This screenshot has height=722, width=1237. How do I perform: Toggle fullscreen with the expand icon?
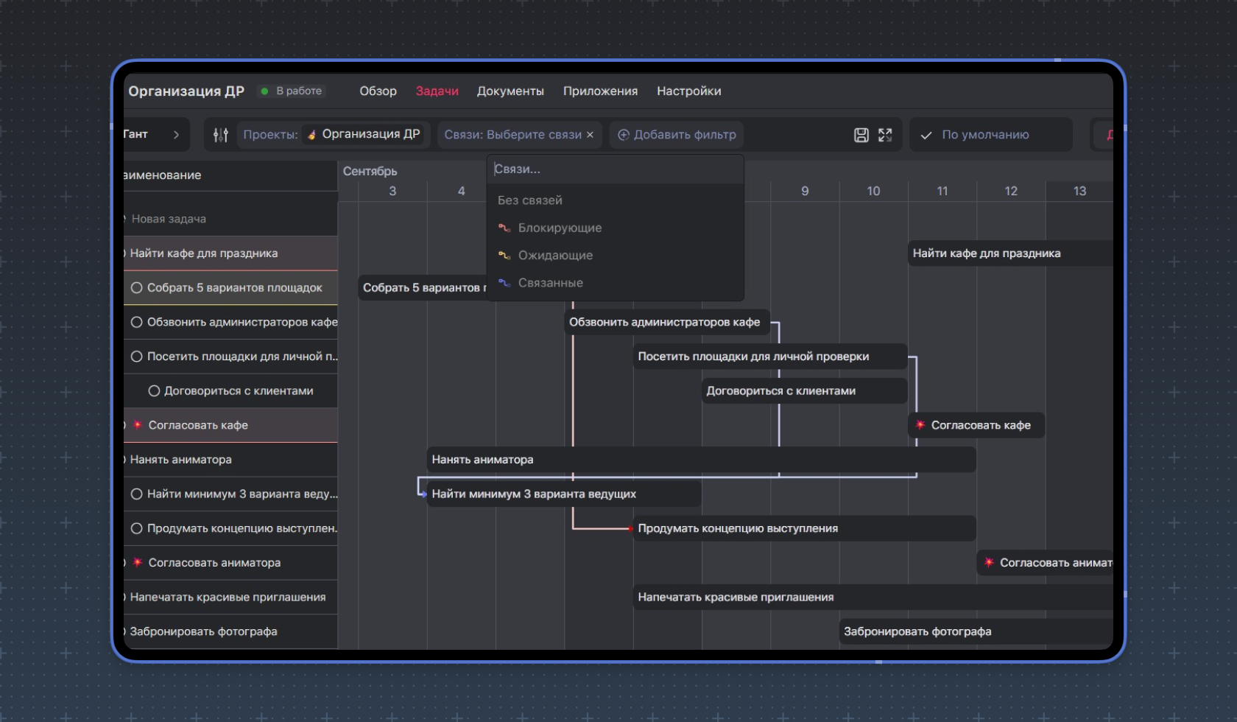[x=885, y=135]
